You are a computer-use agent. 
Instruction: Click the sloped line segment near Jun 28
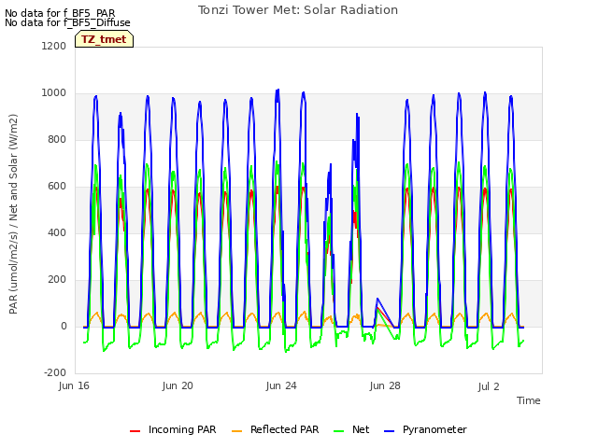pyautogui.click(x=386, y=314)
